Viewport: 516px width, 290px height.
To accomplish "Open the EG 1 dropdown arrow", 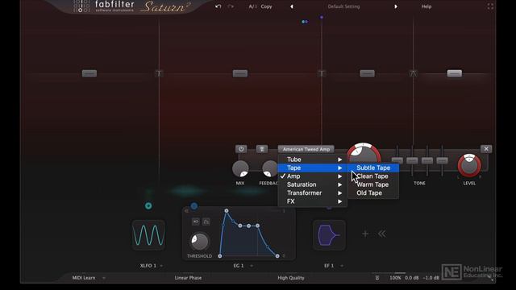I will (252, 266).
